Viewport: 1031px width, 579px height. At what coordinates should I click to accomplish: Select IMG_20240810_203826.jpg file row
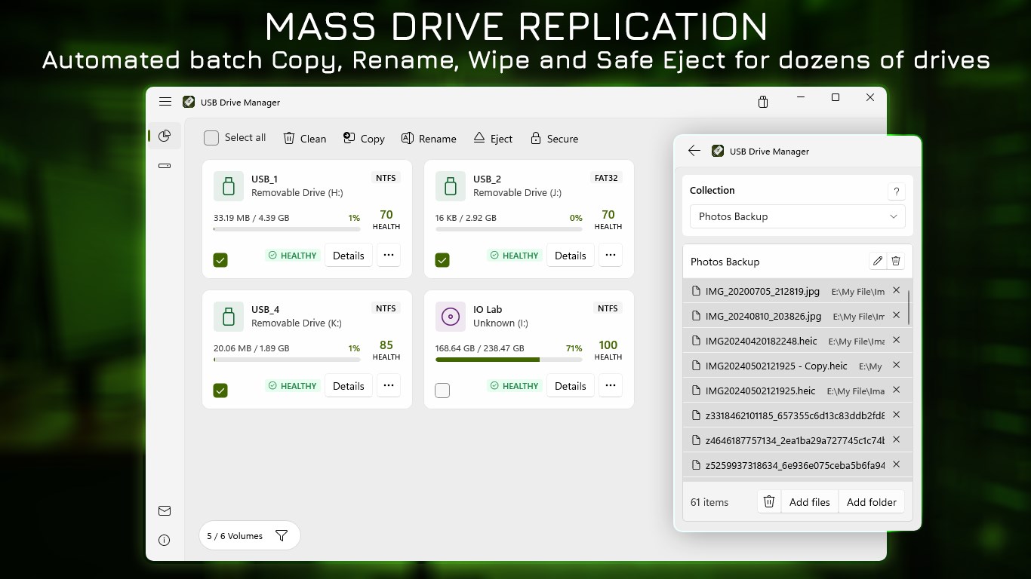797,316
